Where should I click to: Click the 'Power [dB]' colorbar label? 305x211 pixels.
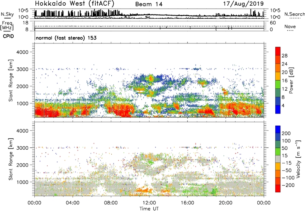(x=291, y=80)
